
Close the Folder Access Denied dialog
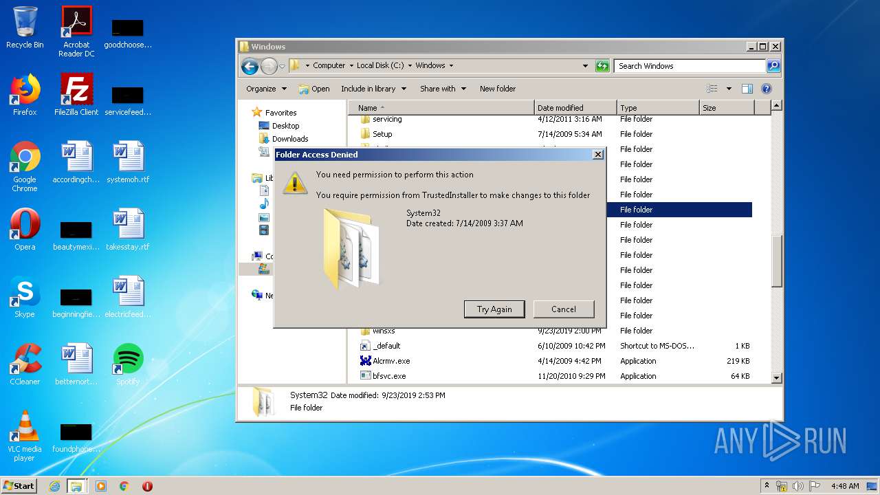(x=598, y=155)
